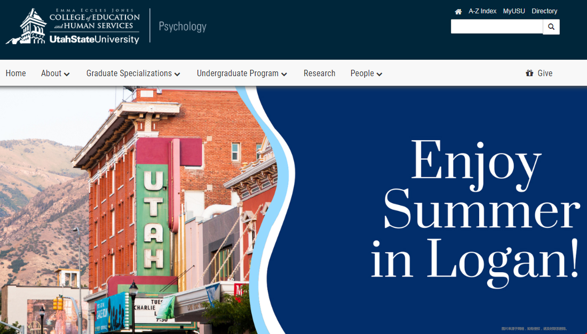Viewport: 587px width, 334px height.
Task: Select Home in the navigation bar
Action: coord(15,74)
